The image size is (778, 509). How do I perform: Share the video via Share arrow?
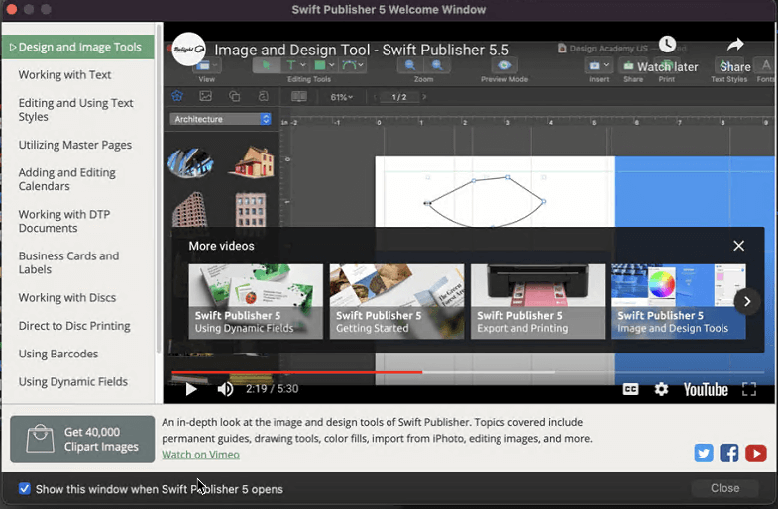[735, 45]
